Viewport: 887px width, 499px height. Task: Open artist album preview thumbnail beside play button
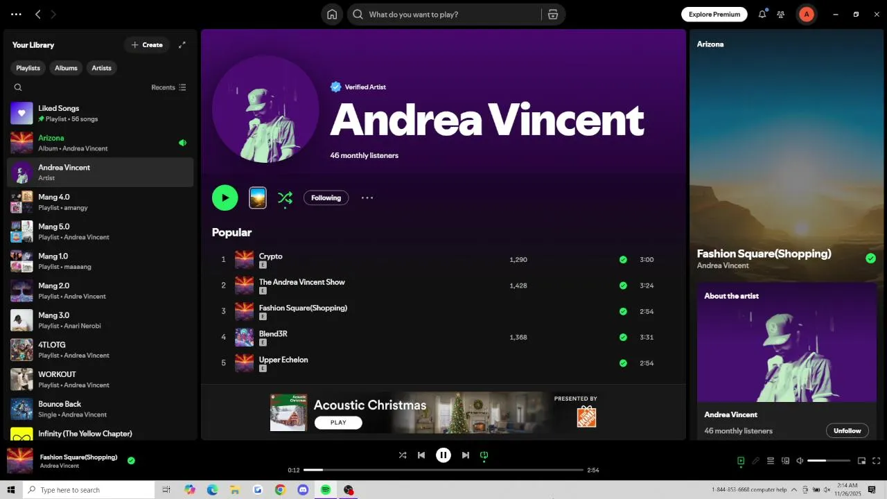[258, 198]
